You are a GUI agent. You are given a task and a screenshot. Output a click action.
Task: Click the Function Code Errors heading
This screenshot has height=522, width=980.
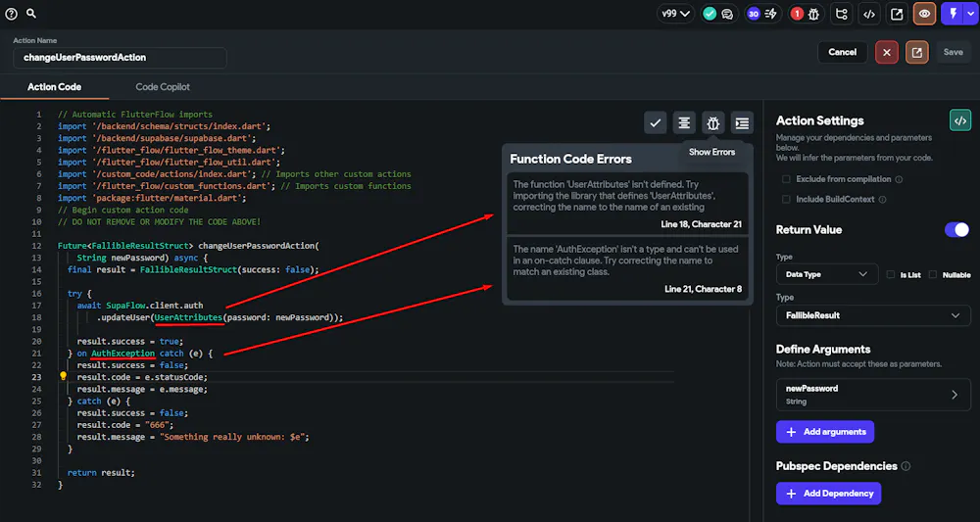tap(570, 160)
